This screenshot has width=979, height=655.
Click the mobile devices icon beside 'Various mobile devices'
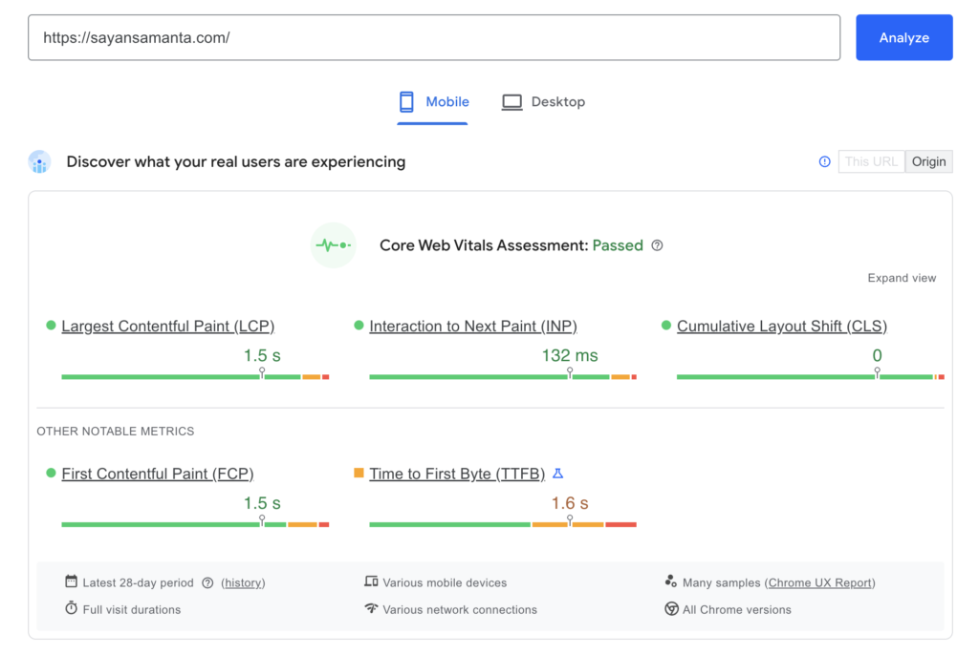coord(373,581)
